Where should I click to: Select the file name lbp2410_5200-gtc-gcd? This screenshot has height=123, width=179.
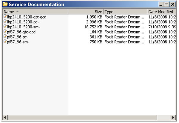27,17
